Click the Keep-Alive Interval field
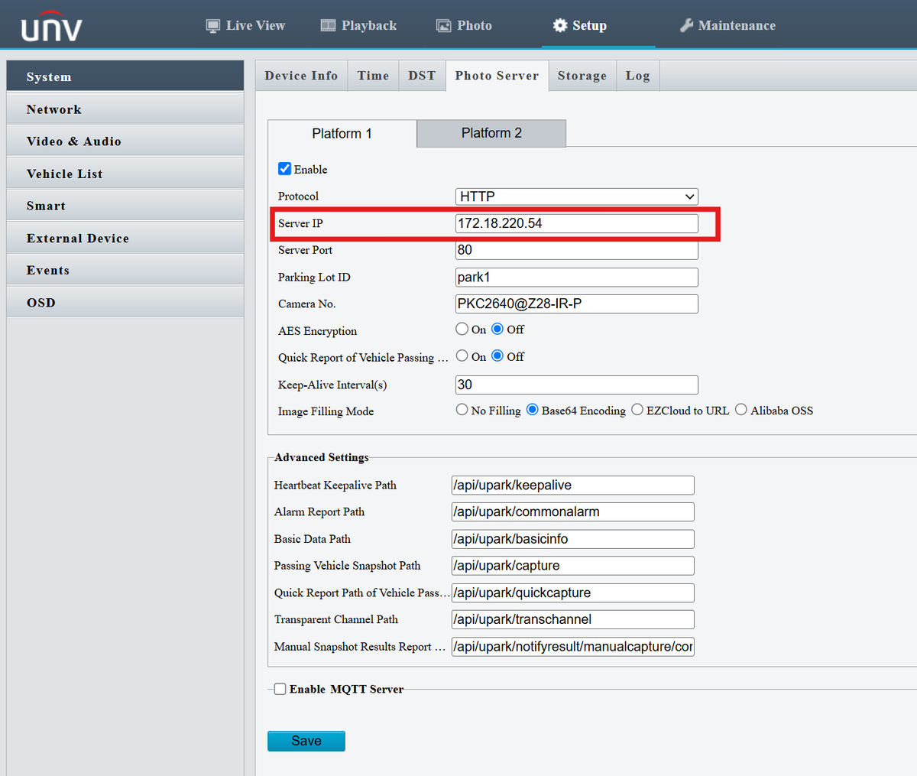Viewport: 917px width, 776px height. tap(577, 385)
